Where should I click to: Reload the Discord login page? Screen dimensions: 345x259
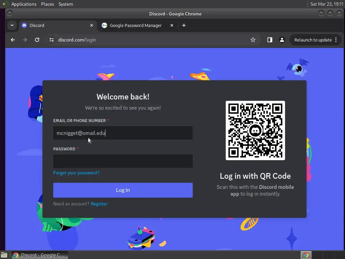(x=37, y=40)
